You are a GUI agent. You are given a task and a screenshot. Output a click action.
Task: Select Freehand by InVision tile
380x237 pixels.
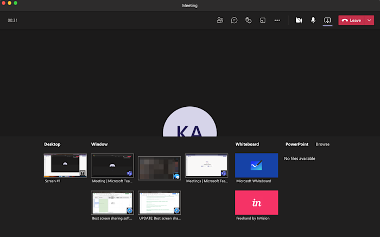coord(256,202)
